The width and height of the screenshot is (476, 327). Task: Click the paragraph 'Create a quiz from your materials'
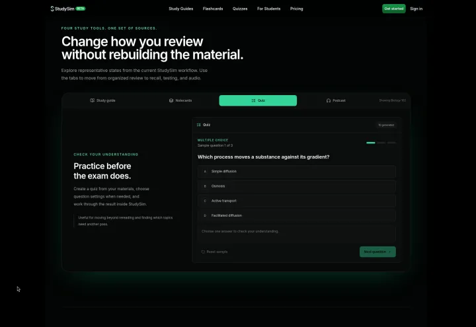click(x=111, y=196)
